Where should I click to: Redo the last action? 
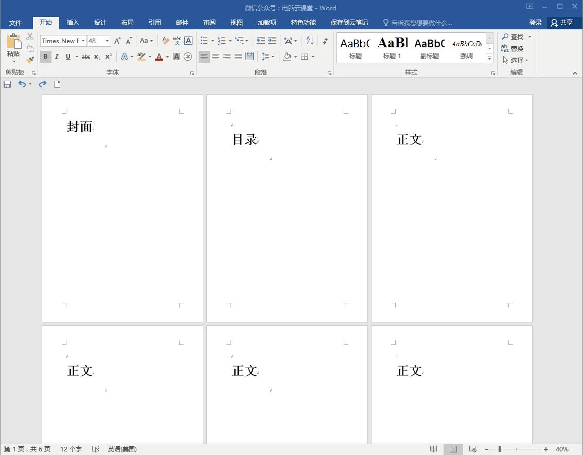click(43, 84)
